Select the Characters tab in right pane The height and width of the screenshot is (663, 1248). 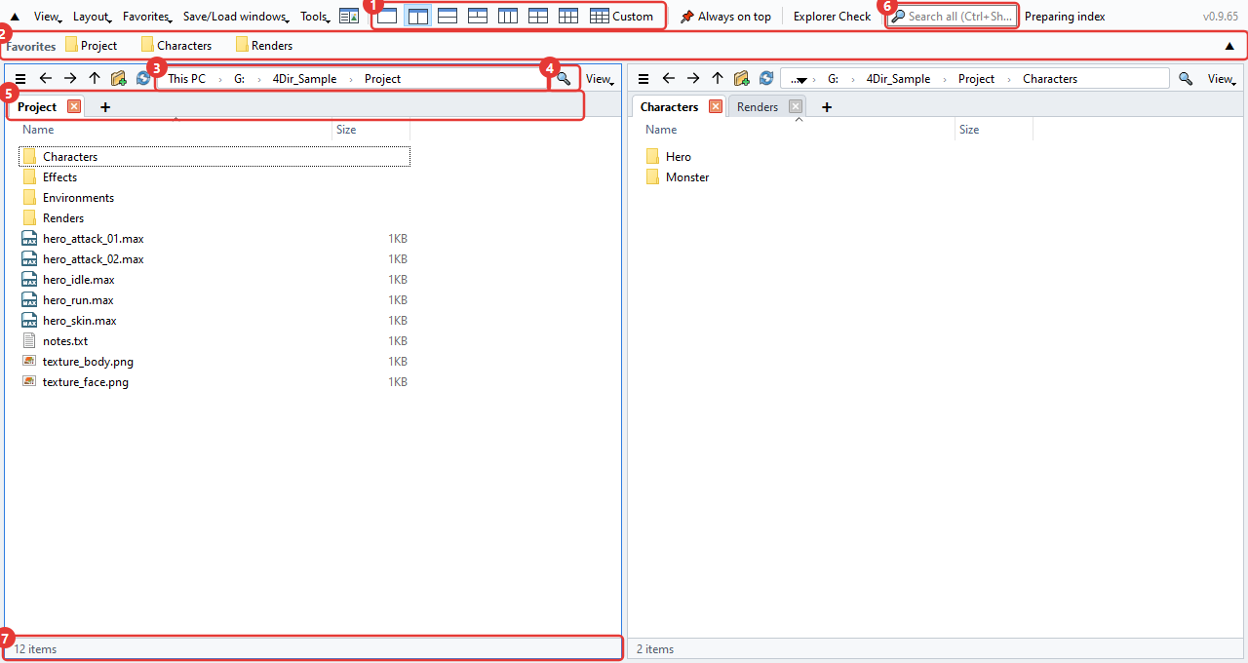tap(670, 107)
